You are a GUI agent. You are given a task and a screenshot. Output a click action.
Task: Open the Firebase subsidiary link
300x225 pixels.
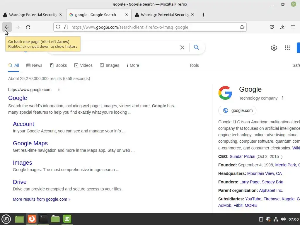pyautogui.click(x=272, y=199)
